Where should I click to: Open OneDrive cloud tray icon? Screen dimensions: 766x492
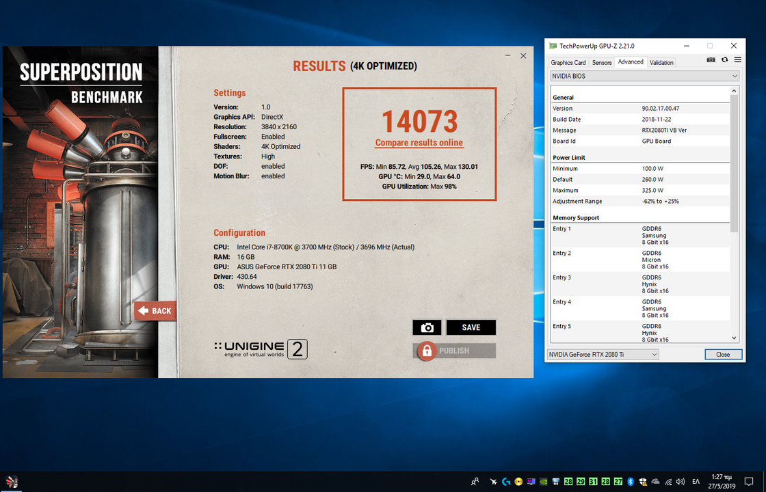656,482
